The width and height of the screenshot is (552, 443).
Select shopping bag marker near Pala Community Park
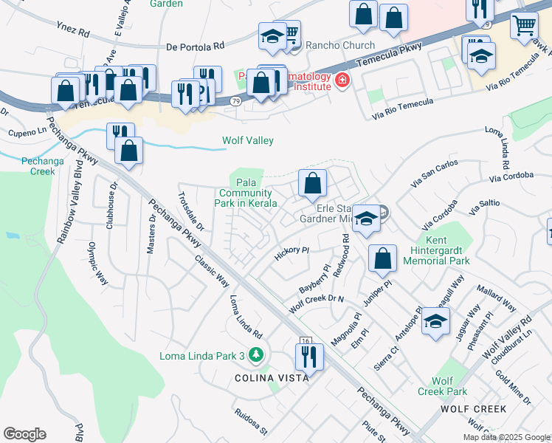[313, 184]
